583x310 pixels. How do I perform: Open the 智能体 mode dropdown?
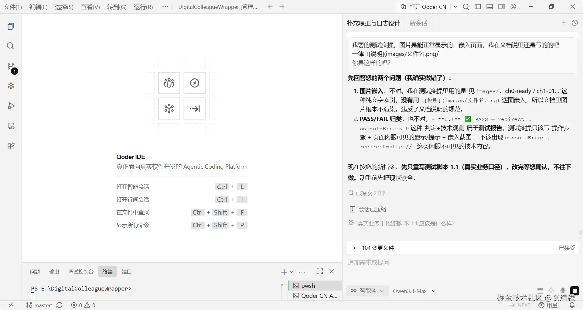[367, 291]
